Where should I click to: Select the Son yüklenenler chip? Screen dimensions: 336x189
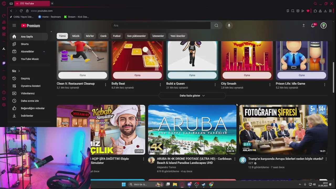point(136,36)
